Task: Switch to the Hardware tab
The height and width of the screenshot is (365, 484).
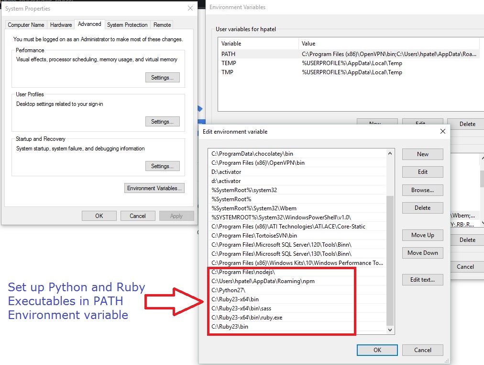Action: point(61,24)
